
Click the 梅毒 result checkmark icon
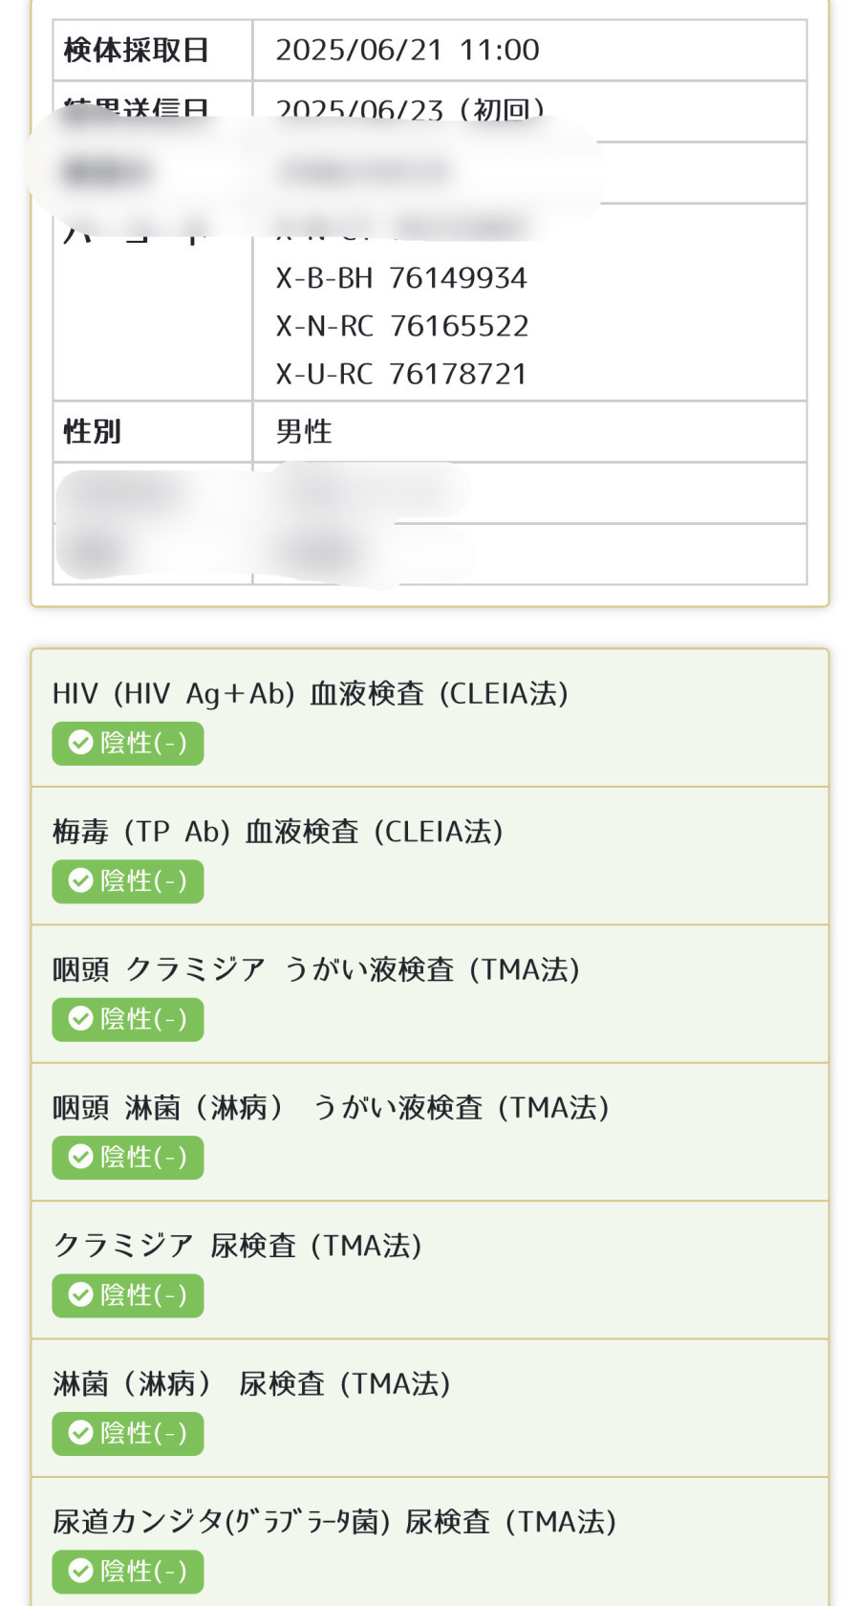tap(81, 880)
